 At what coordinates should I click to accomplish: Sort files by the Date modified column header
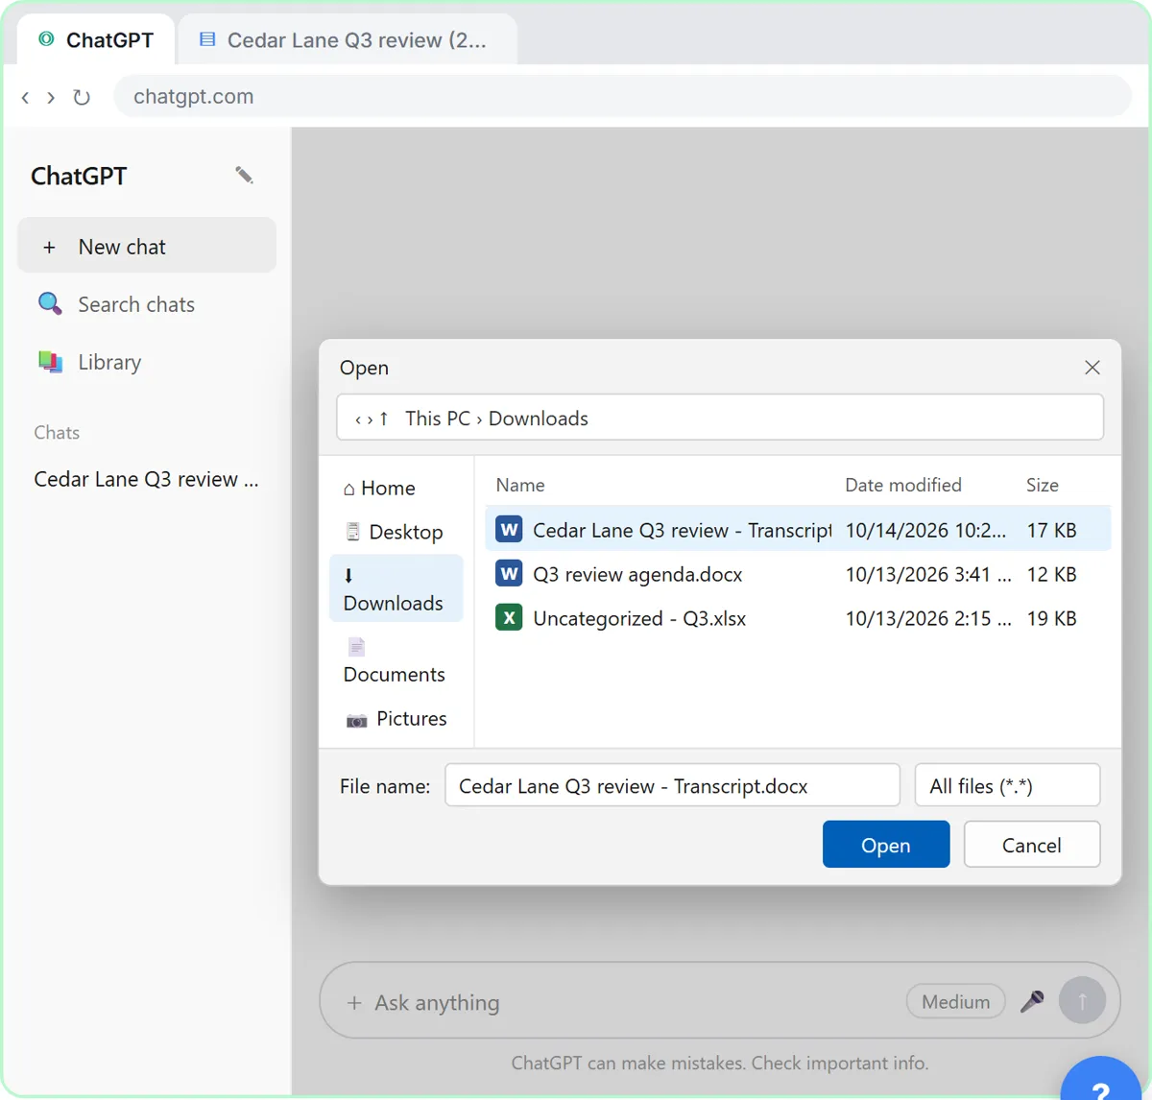point(903,486)
